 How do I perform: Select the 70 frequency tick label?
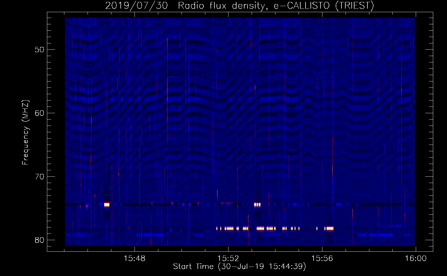point(40,177)
